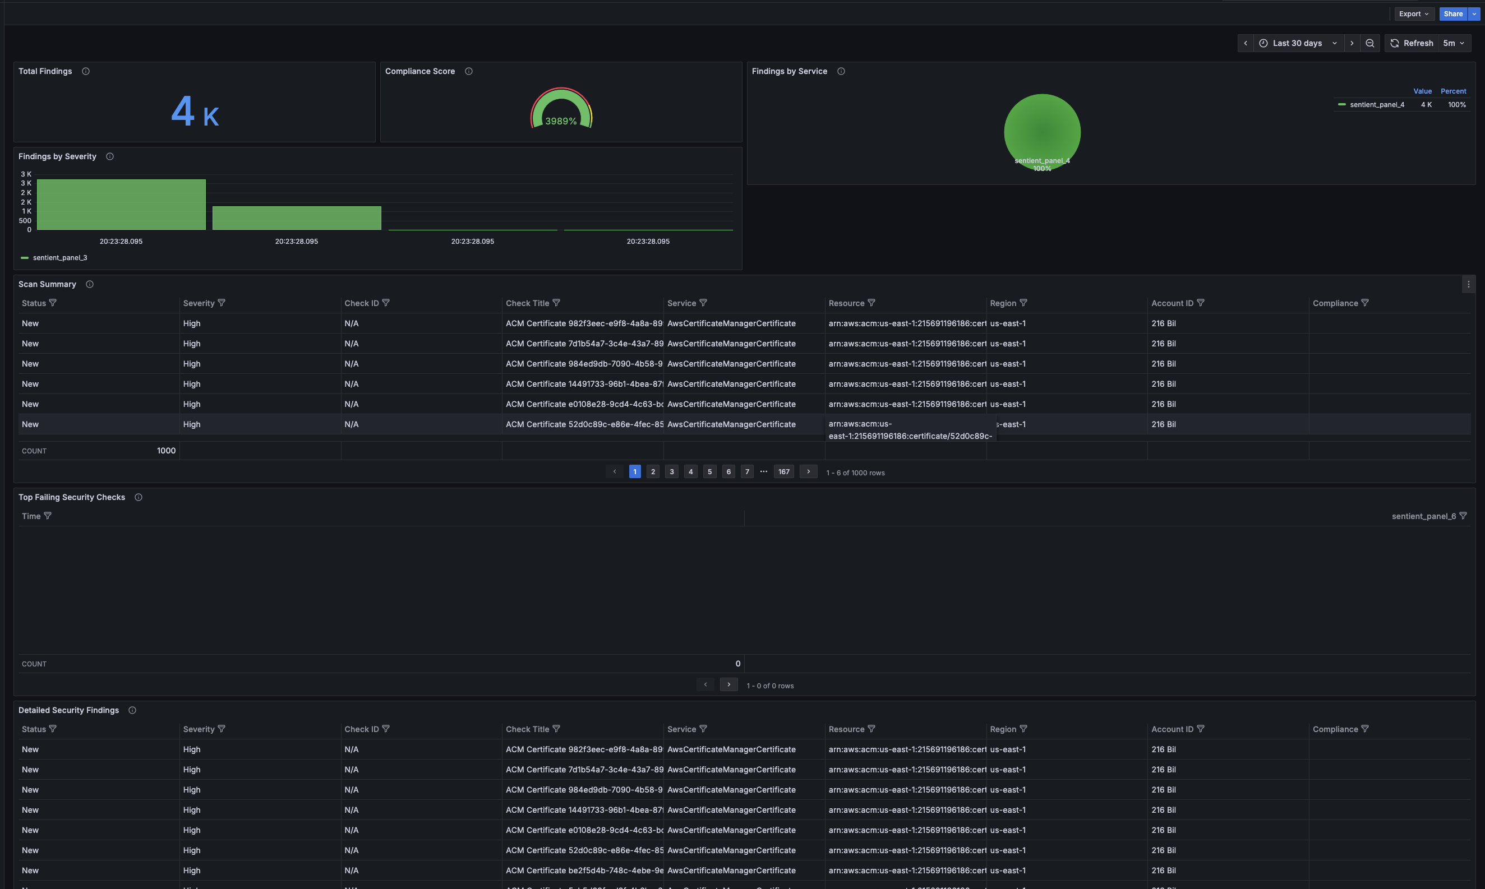Filter Detailed Findings by Service column
The image size is (1485, 889).
click(704, 729)
